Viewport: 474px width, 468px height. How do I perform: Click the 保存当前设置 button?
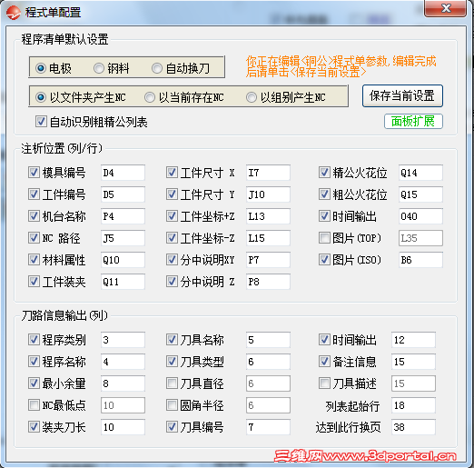pos(402,95)
